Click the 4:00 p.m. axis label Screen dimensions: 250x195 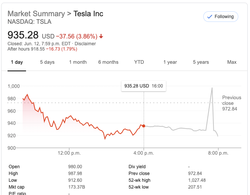point(144,153)
